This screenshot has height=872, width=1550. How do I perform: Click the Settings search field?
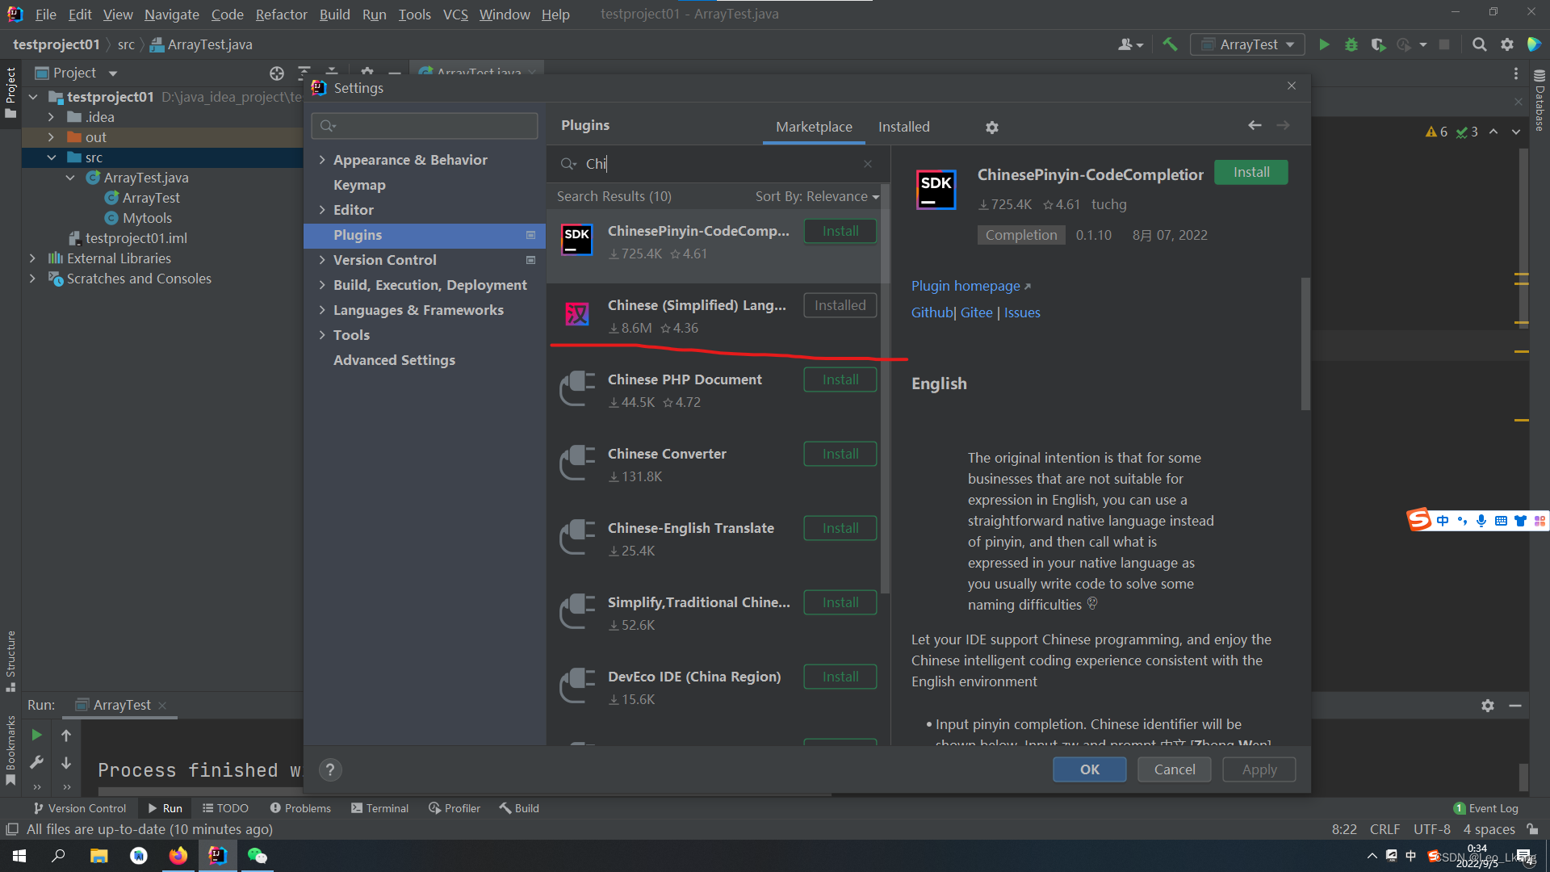tap(425, 126)
